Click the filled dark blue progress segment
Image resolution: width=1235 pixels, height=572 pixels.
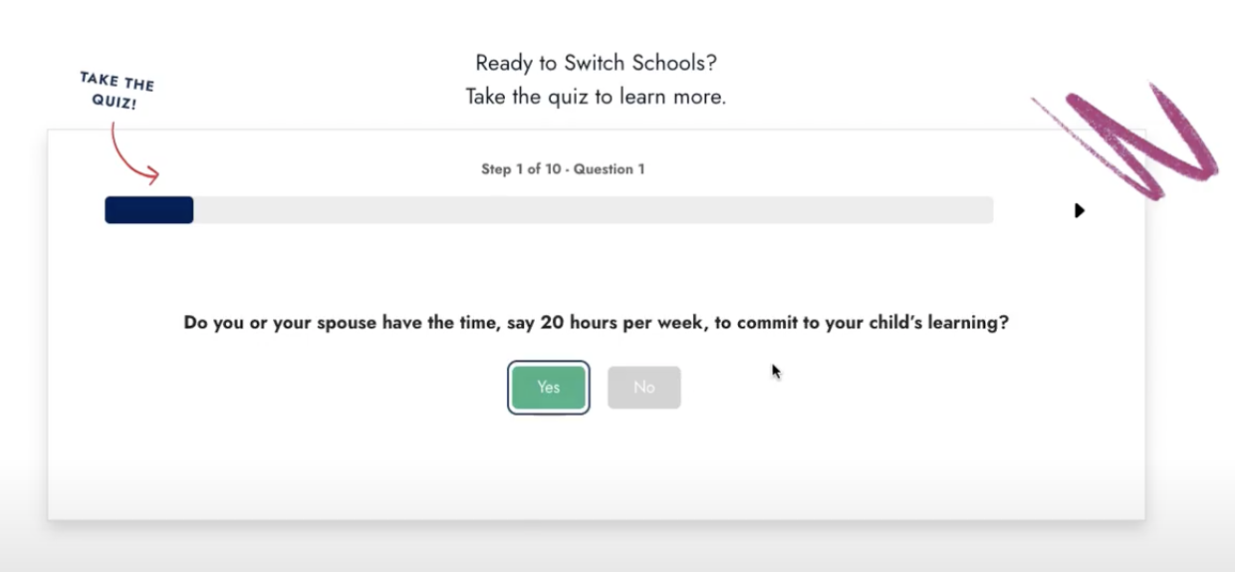[149, 210]
